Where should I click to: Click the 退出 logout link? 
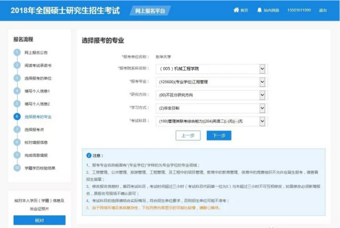[323, 10]
